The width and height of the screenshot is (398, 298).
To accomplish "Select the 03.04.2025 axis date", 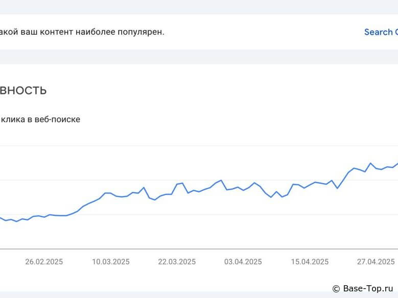I will point(243,262).
